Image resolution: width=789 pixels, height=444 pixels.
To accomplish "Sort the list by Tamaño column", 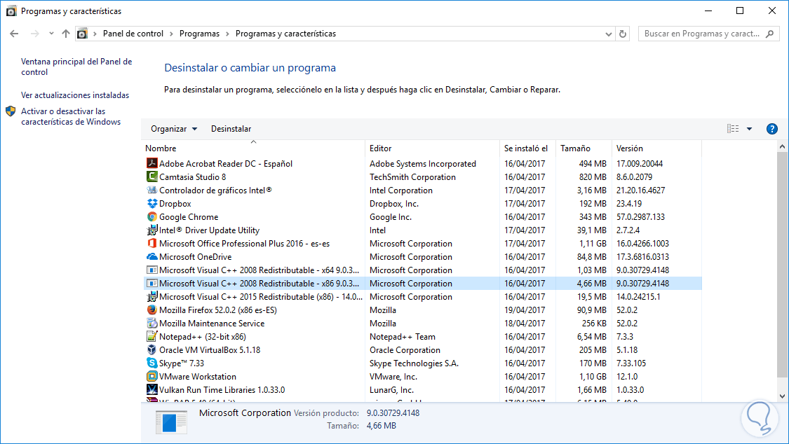I will [x=575, y=148].
